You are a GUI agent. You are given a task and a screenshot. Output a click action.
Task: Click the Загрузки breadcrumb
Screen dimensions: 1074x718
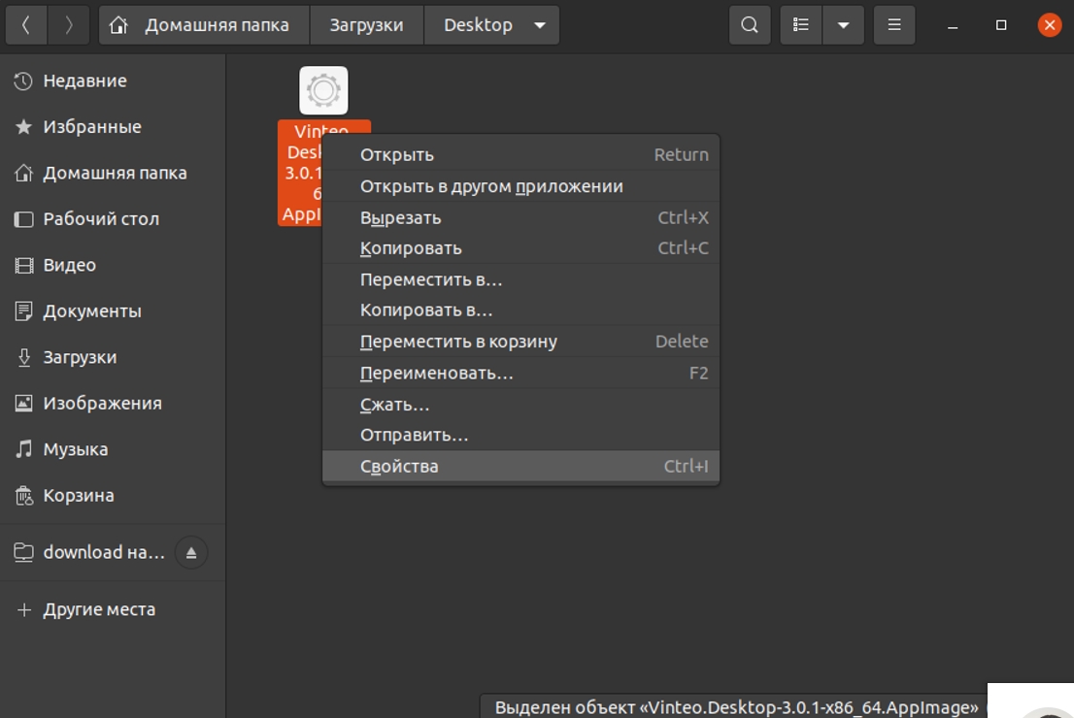tap(366, 25)
